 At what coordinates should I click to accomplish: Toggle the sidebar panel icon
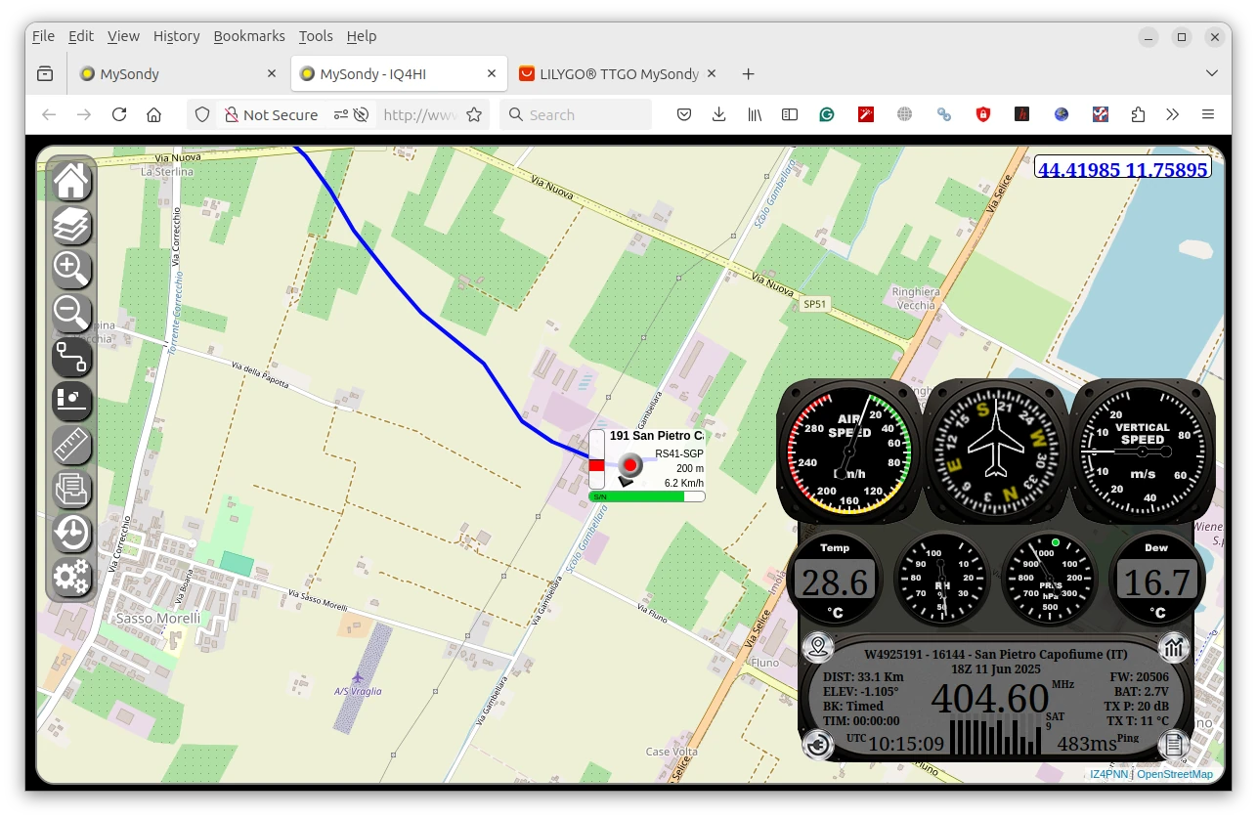[x=790, y=114]
